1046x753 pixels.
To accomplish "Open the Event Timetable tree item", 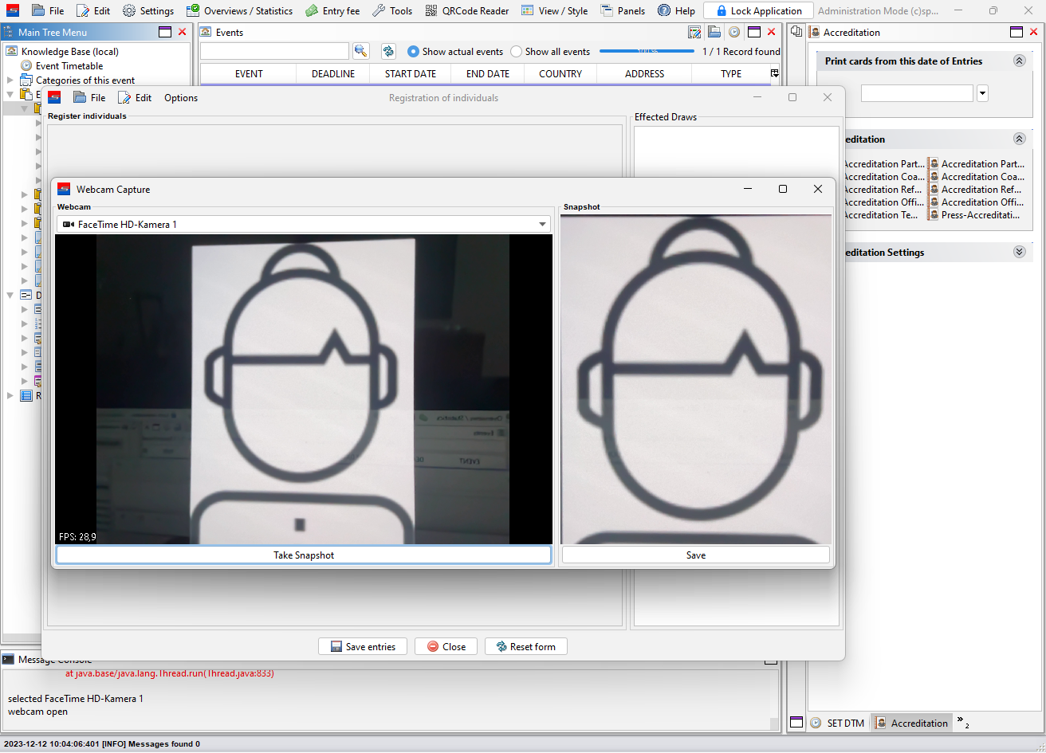I will [x=69, y=66].
